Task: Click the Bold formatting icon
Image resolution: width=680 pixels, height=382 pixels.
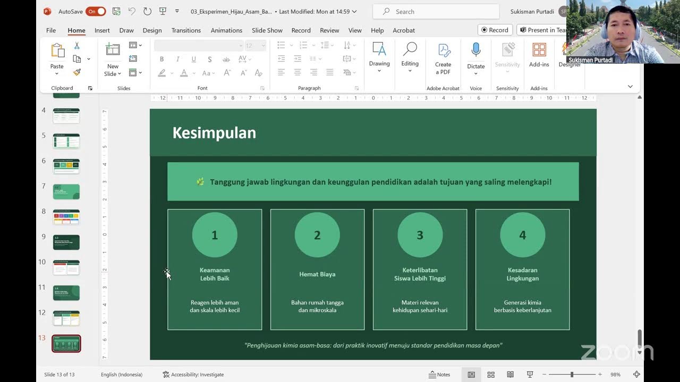Action: point(161,59)
